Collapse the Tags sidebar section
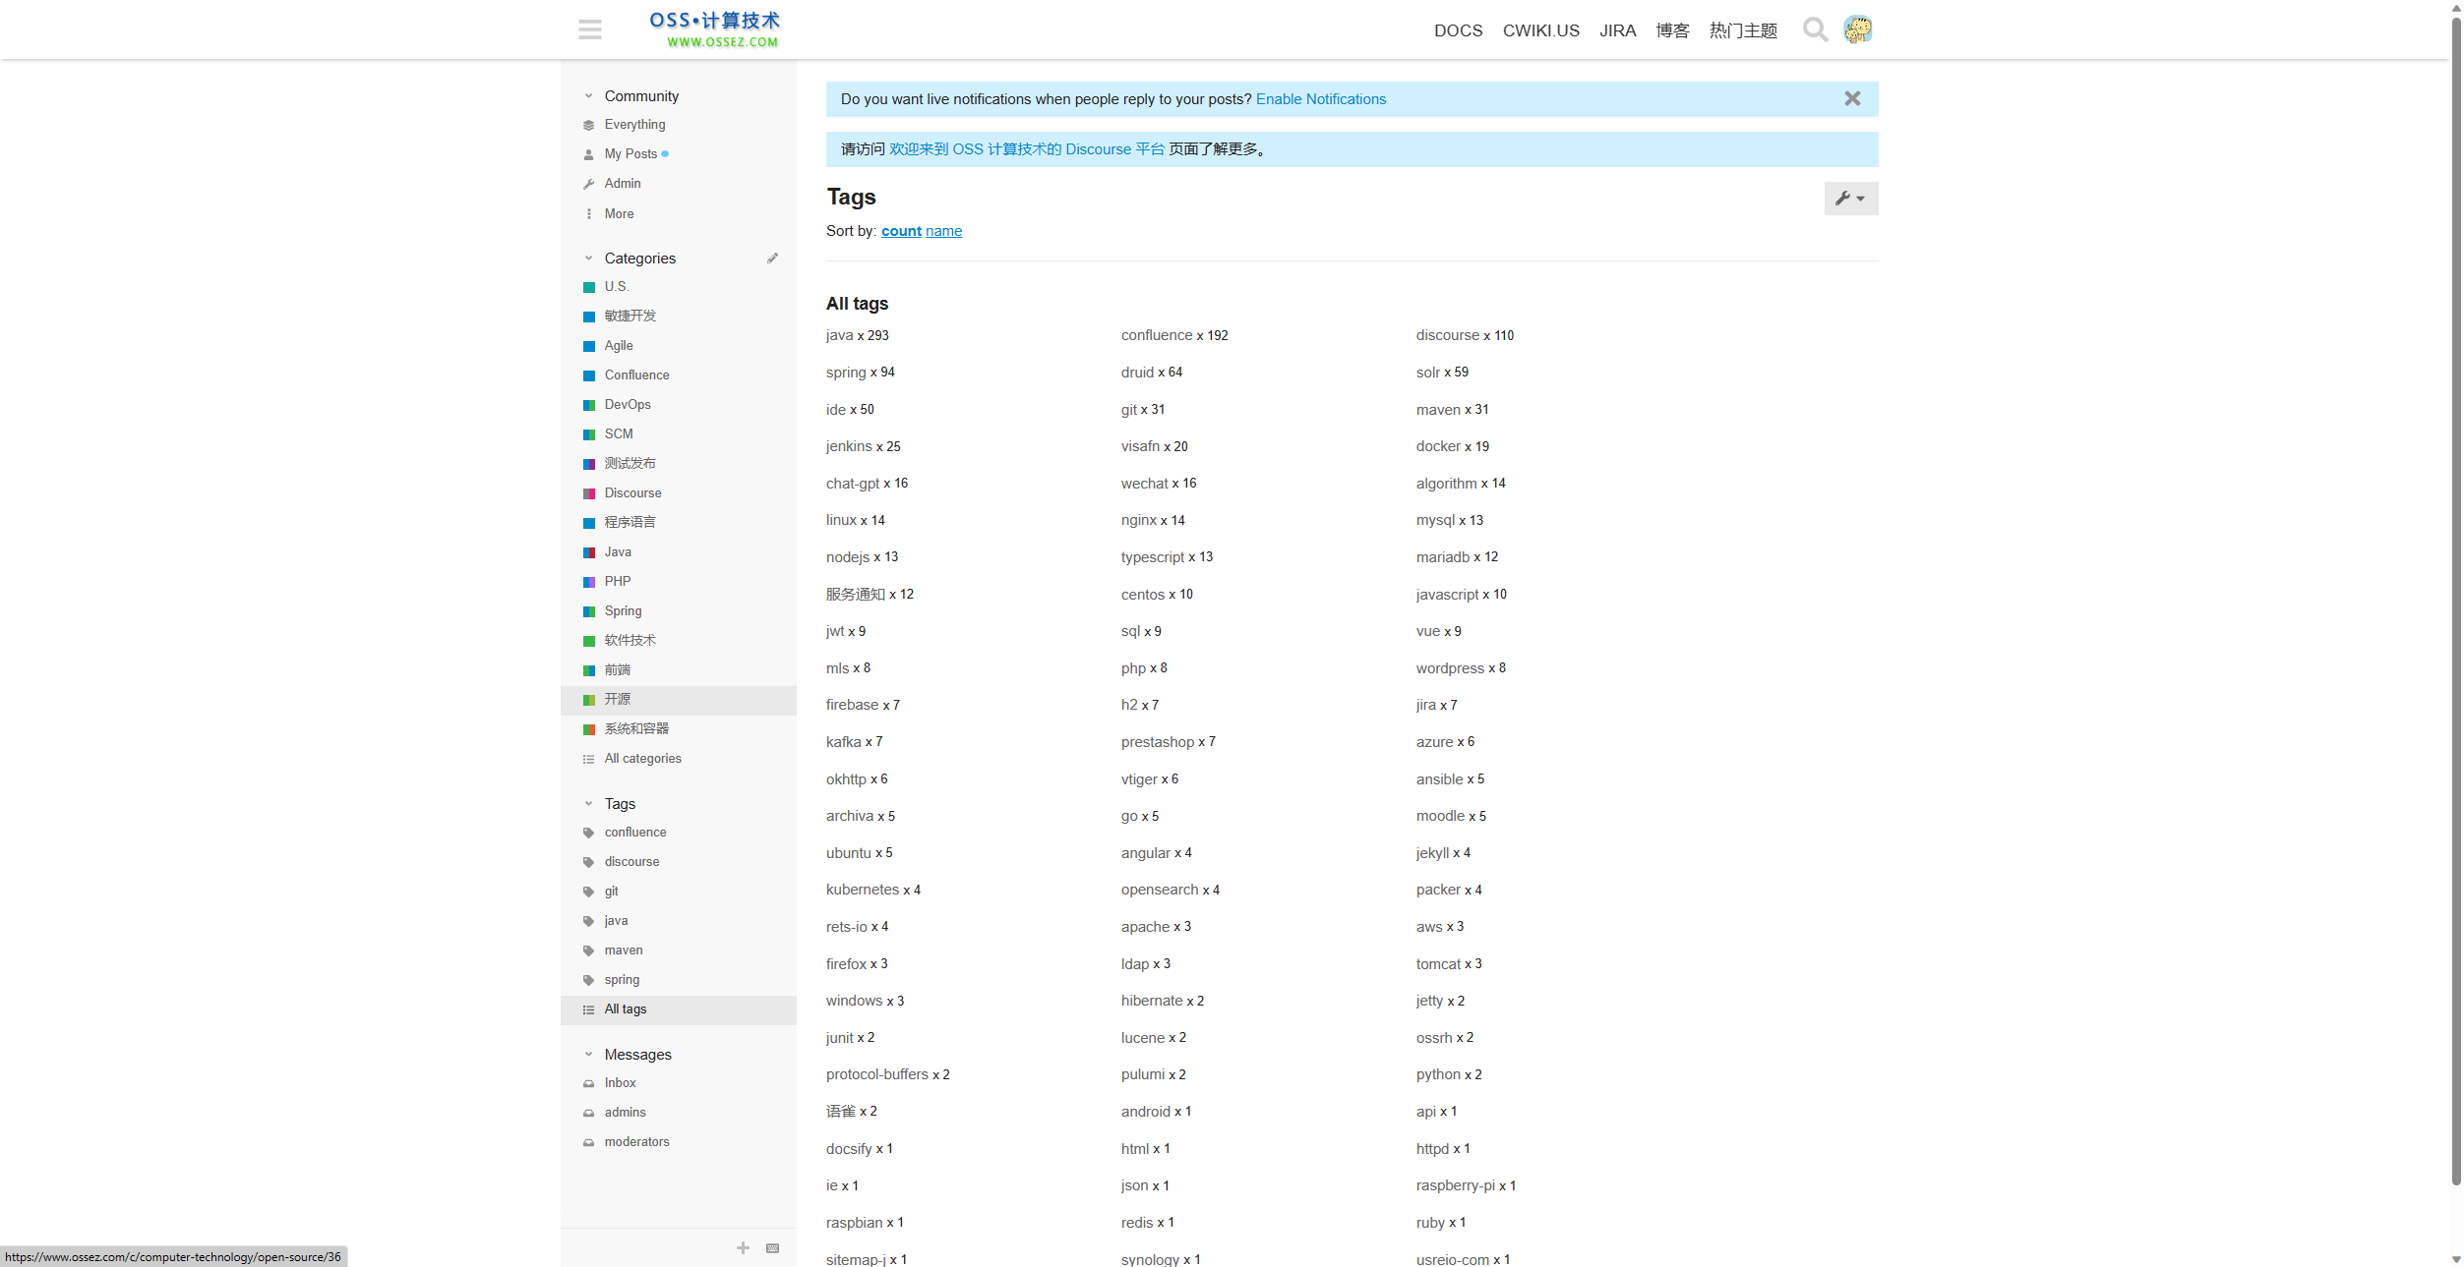 [x=588, y=804]
